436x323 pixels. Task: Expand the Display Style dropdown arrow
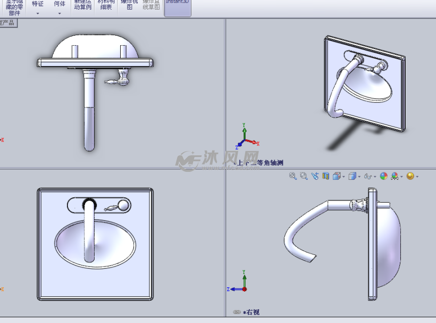coord(359,177)
